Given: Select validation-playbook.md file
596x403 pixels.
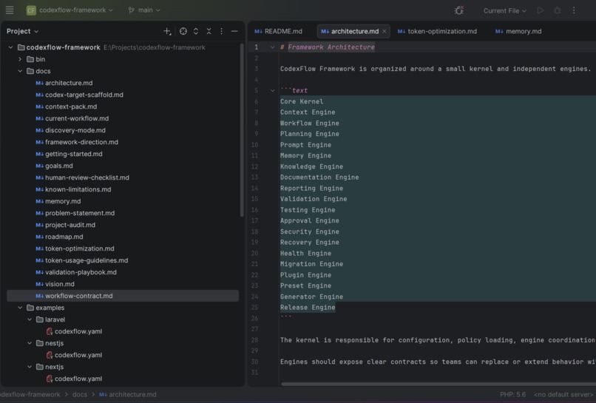Looking at the screenshot, I should click(x=76, y=272).
